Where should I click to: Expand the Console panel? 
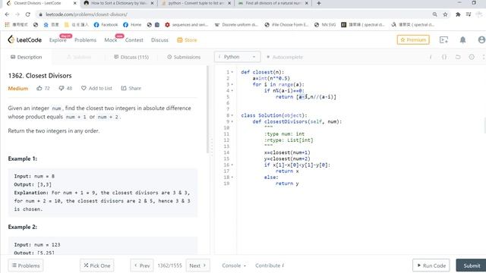[x=234, y=265]
